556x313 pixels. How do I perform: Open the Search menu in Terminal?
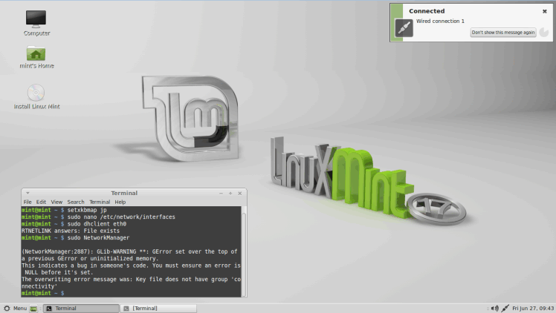coord(76,202)
